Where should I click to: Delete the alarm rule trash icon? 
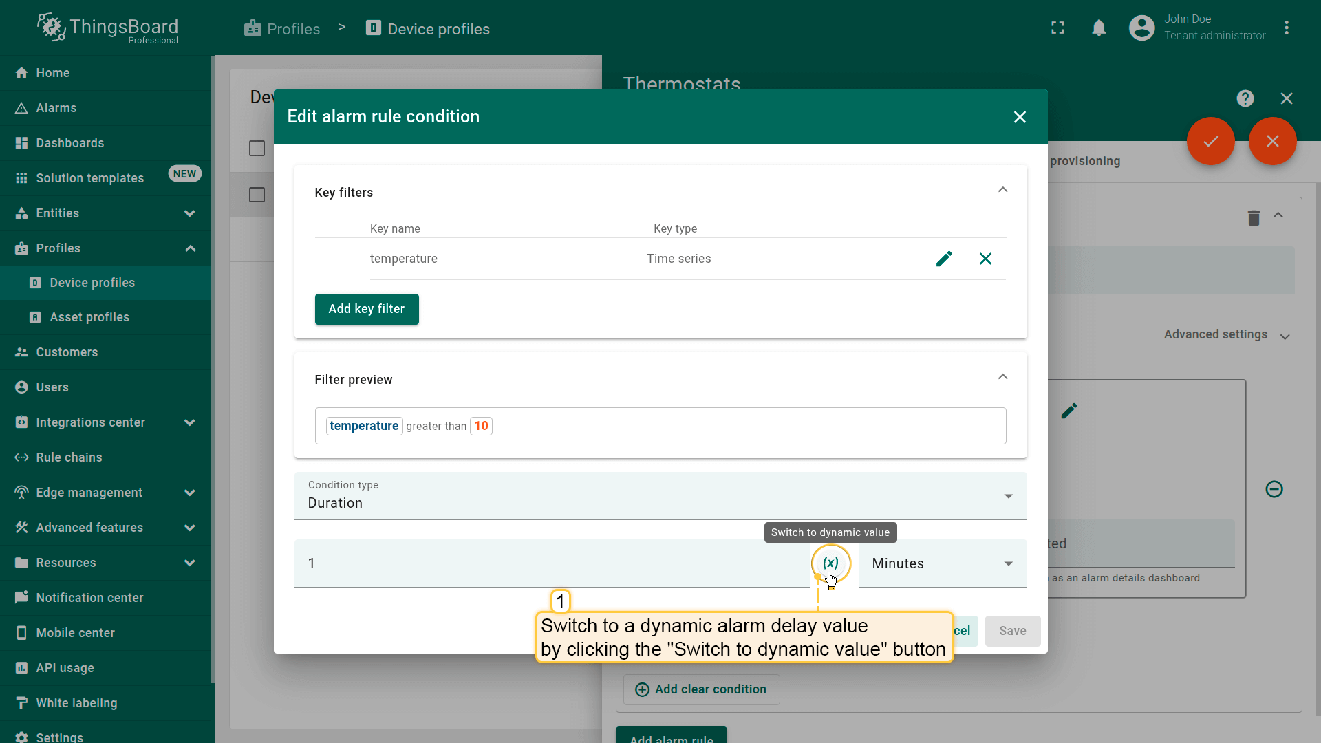(1254, 217)
